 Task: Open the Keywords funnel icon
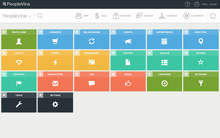(201, 84)
